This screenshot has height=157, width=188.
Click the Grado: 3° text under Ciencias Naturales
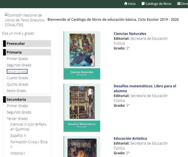click(122, 48)
